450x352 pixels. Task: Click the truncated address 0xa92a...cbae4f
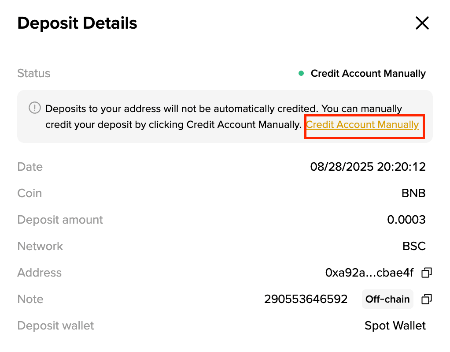click(369, 273)
